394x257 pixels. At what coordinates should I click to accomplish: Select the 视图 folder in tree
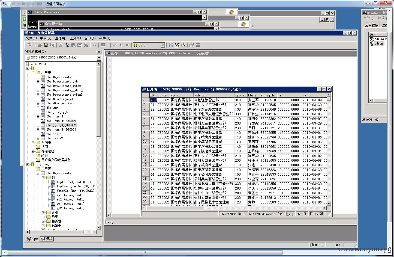[44, 147]
